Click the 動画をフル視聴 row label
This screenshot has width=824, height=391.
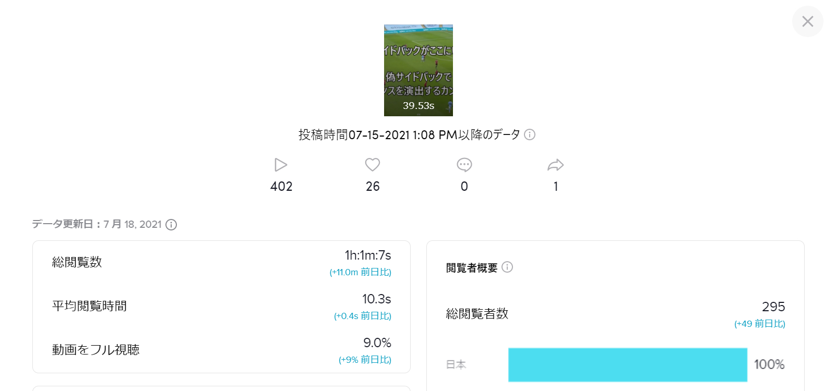coord(95,350)
